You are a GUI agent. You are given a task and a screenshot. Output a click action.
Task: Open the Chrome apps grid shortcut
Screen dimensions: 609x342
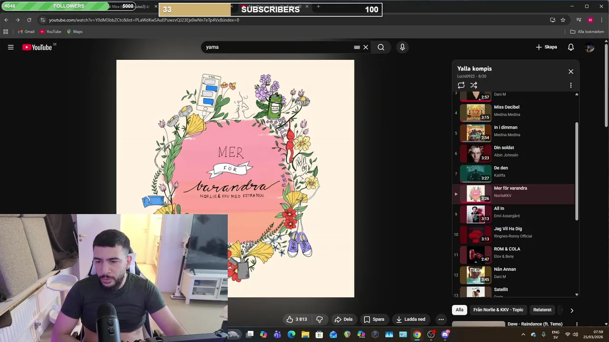(x=6, y=31)
